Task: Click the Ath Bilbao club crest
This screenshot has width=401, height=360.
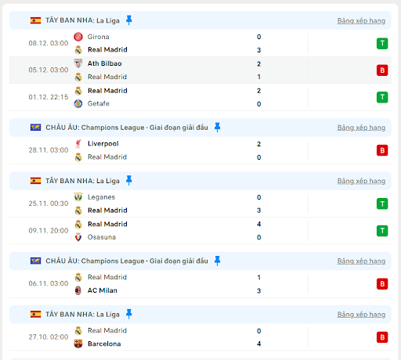Action: click(78, 63)
